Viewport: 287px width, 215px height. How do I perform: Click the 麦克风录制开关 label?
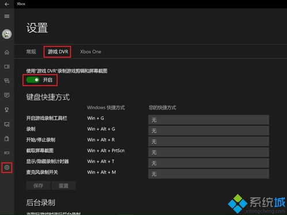click(42, 172)
